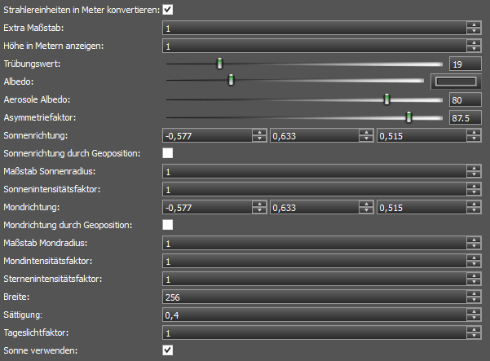This screenshot has height=361, width=490.
Task: Enable Mondrichtung durch Geoposition checkbox
Action: tap(167, 225)
